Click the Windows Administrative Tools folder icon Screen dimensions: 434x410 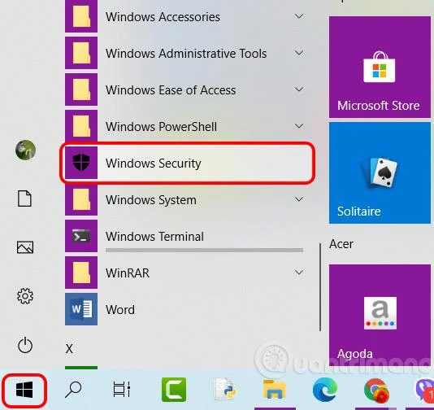[81, 53]
